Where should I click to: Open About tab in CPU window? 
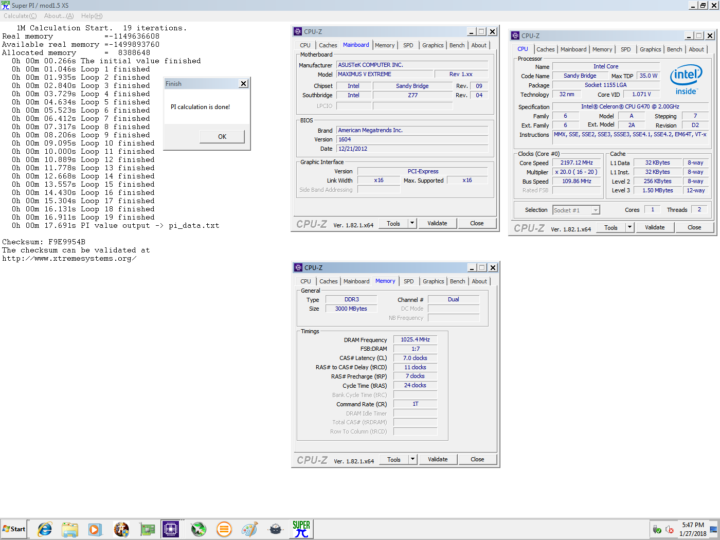coord(696,49)
